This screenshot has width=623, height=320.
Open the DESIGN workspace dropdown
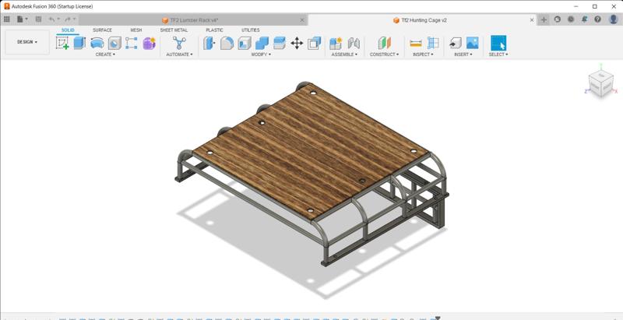[x=27, y=42]
